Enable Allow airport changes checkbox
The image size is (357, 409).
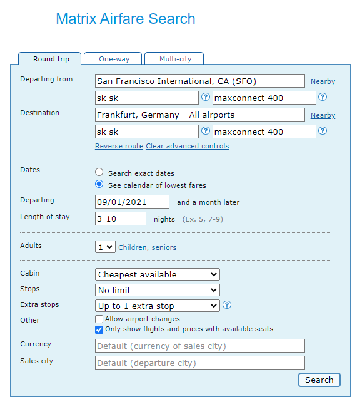click(99, 319)
